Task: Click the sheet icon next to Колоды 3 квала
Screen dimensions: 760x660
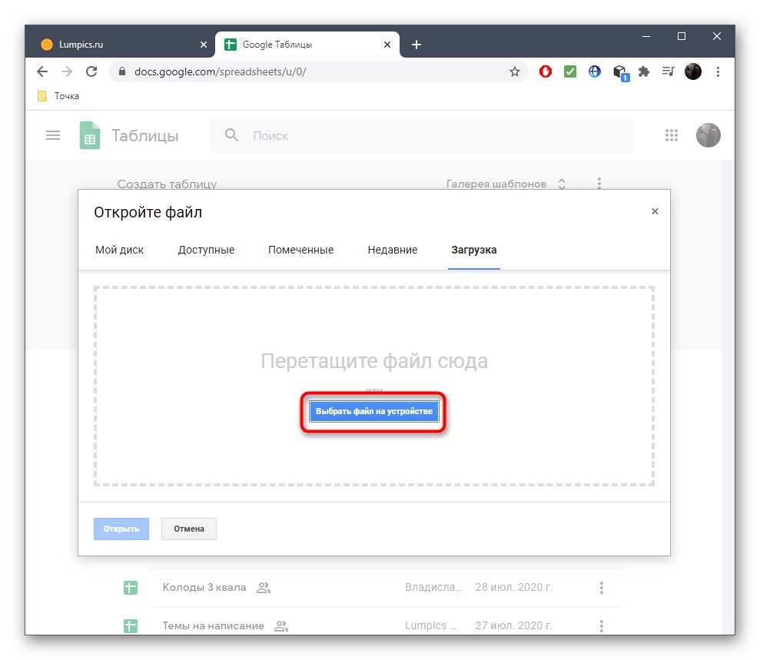Action: click(131, 587)
